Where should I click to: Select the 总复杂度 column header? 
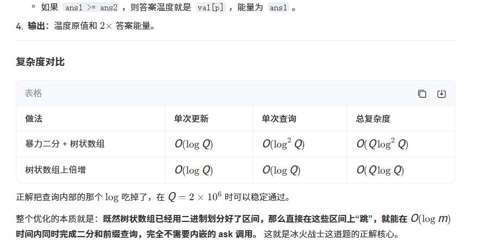[373, 119]
